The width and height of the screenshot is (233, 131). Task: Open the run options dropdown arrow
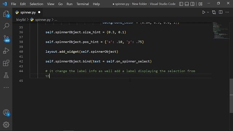click(208, 12)
